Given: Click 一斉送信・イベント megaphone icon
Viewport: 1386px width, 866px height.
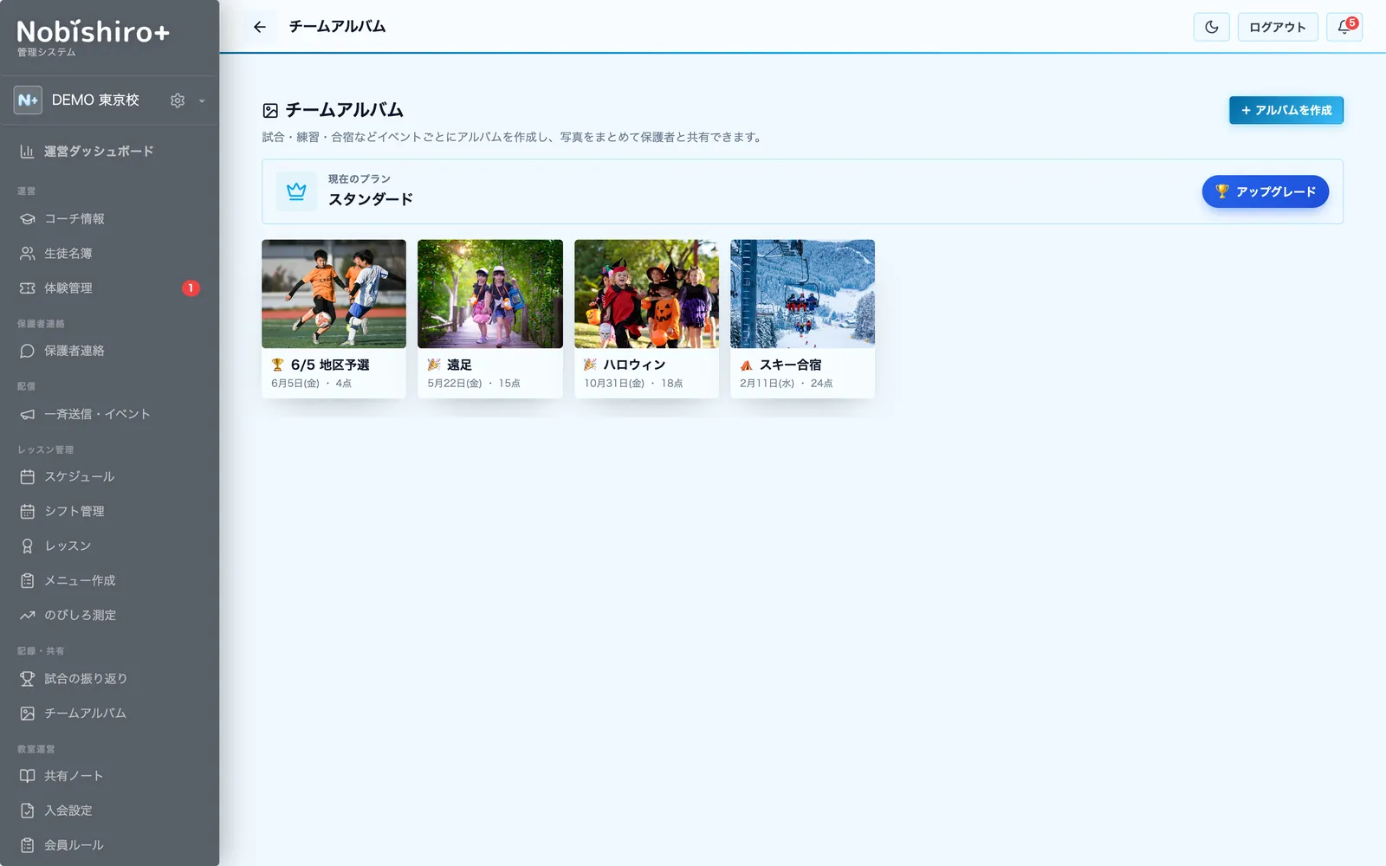Looking at the screenshot, I should coord(28,414).
